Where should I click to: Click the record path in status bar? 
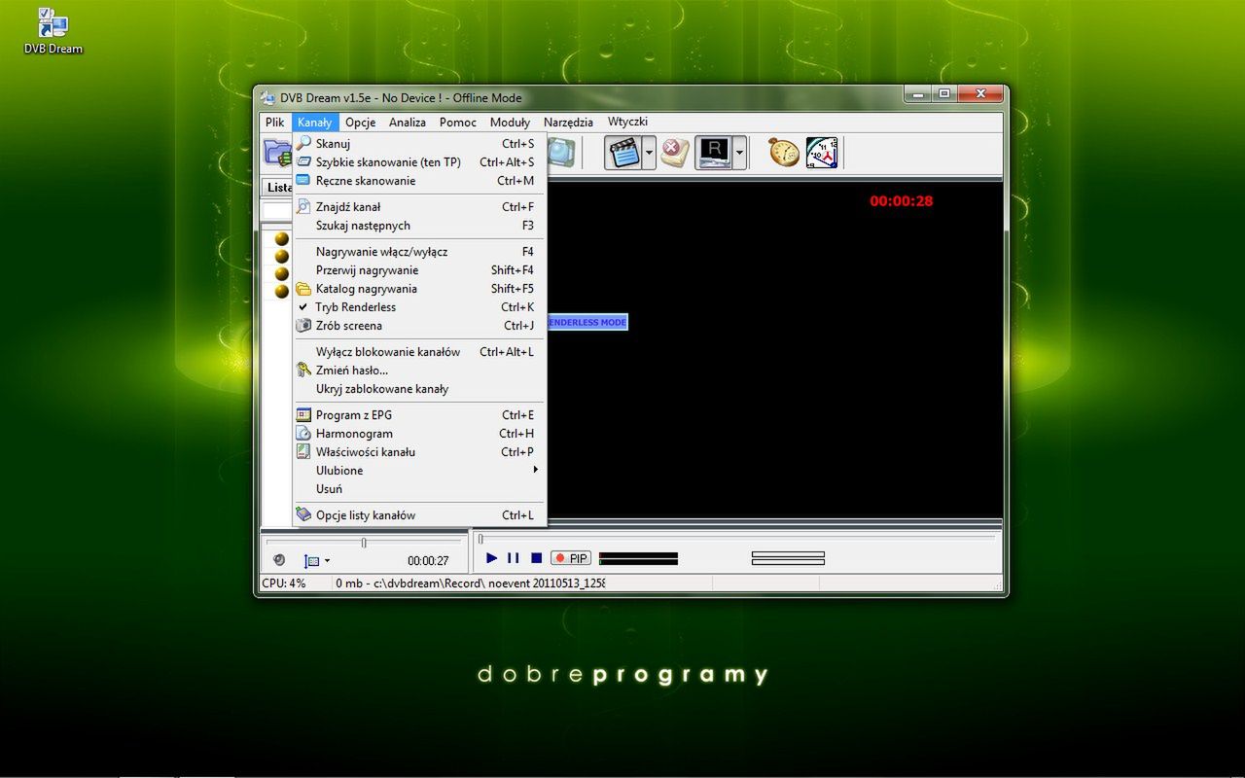[471, 583]
